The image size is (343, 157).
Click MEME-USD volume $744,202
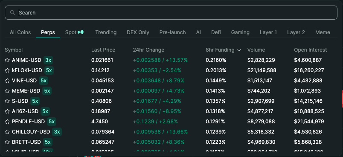(x=259, y=91)
